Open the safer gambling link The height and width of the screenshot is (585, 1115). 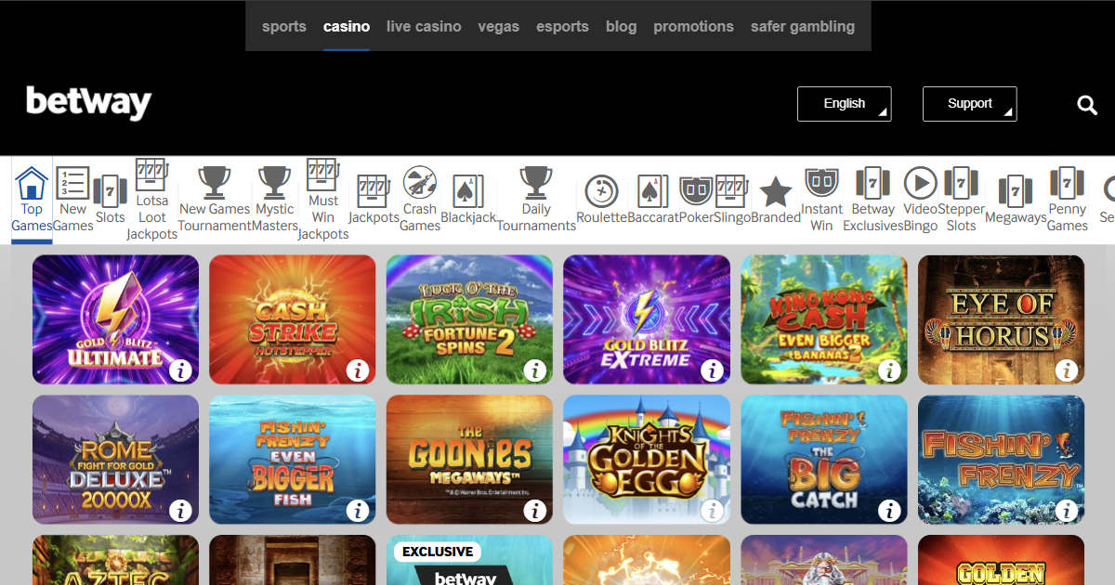pos(803,26)
